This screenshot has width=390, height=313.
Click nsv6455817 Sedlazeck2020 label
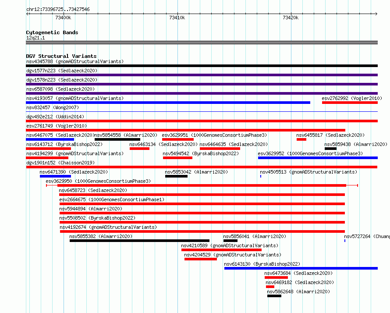(x=330, y=135)
